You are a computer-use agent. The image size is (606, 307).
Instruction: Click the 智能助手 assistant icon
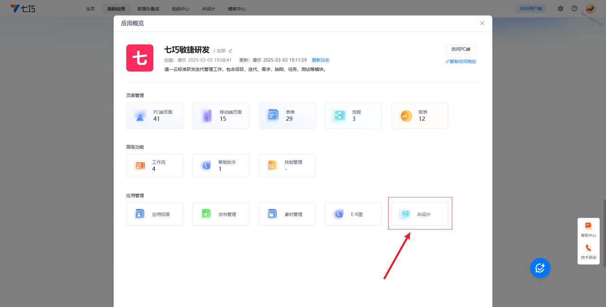pyautogui.click(x=206, y=165)
